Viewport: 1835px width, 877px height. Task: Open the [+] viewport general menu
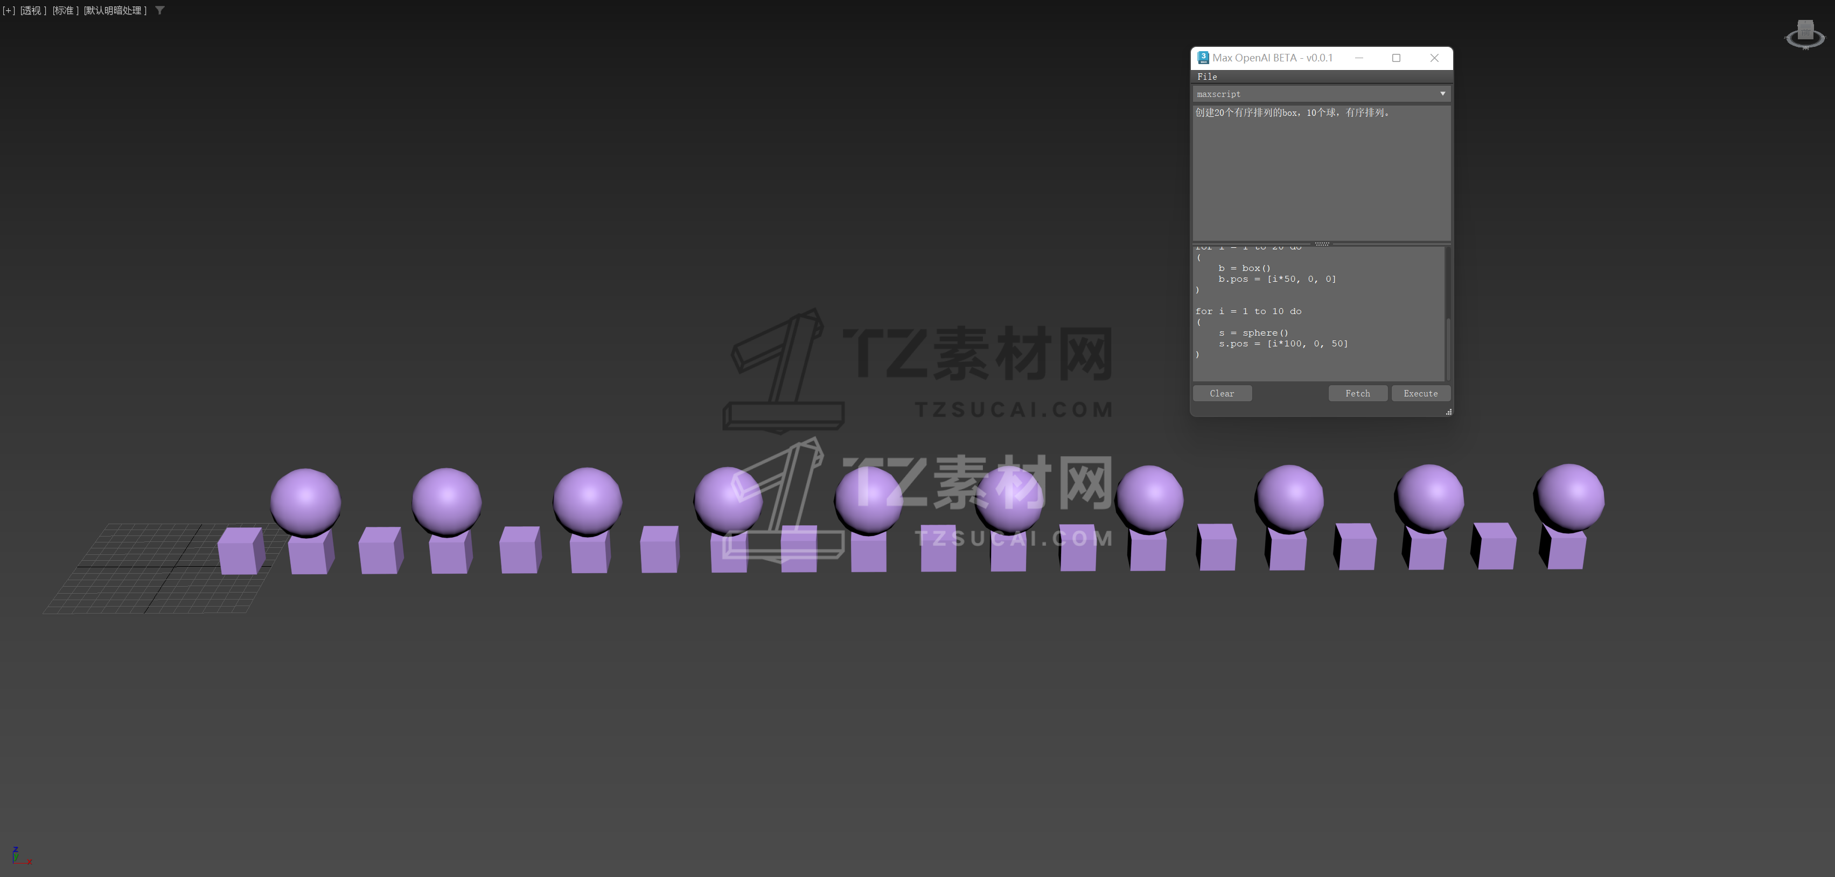(9, 11)
